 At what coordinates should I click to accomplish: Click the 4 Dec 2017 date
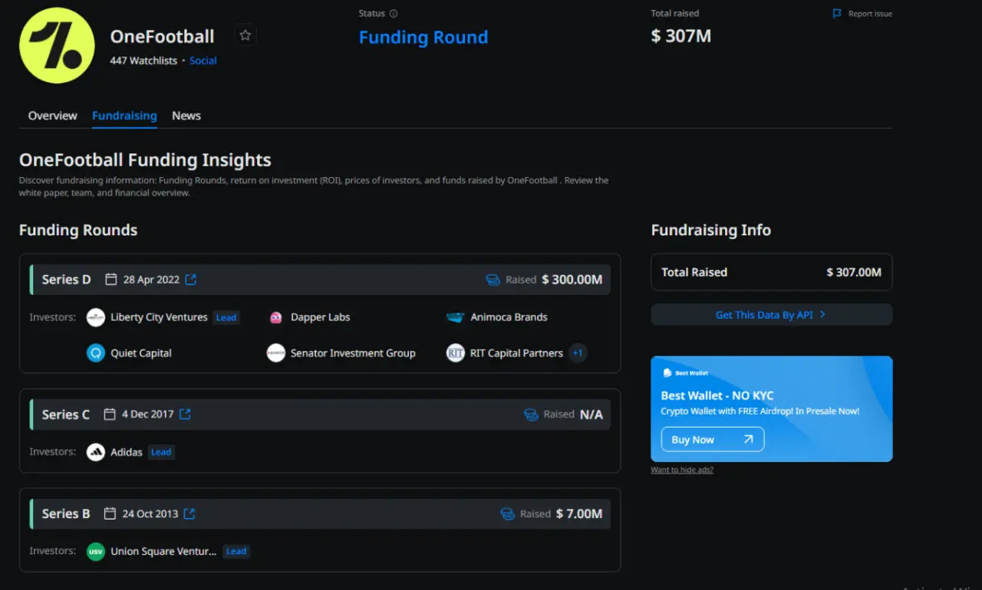(x=148, y=415)
